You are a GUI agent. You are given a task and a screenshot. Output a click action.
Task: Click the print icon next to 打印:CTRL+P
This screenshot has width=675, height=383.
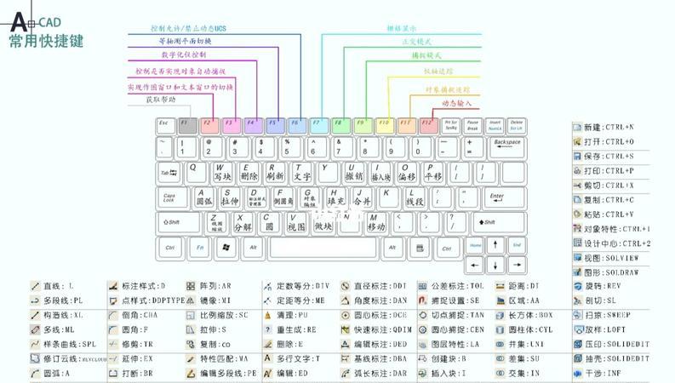point(577,171)
